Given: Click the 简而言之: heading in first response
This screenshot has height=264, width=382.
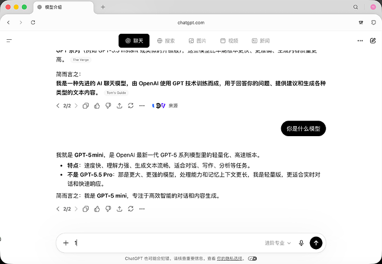Looking at the screenshot, I should click(x=69, y=74).
